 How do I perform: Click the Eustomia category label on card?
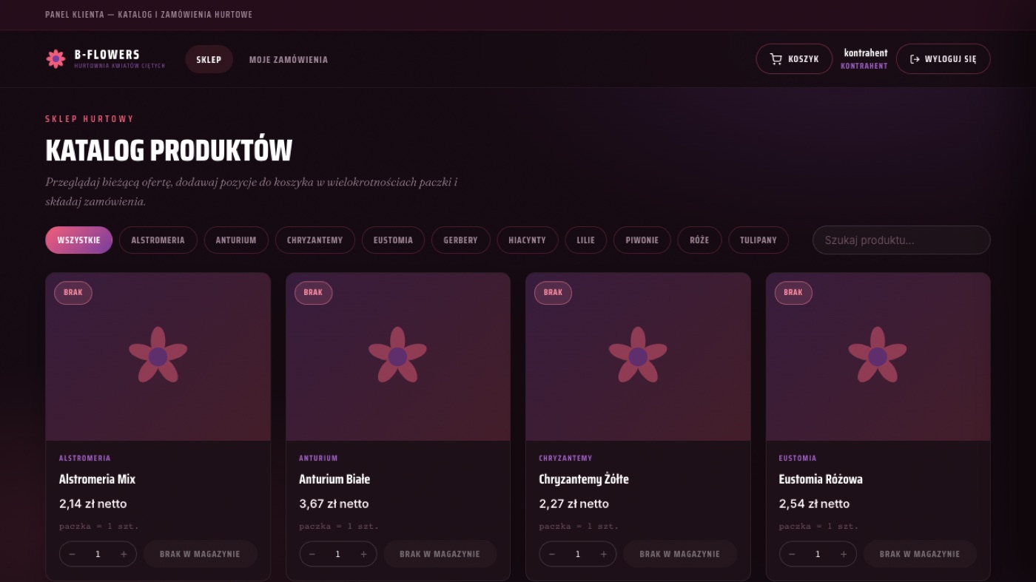[798, 459]
